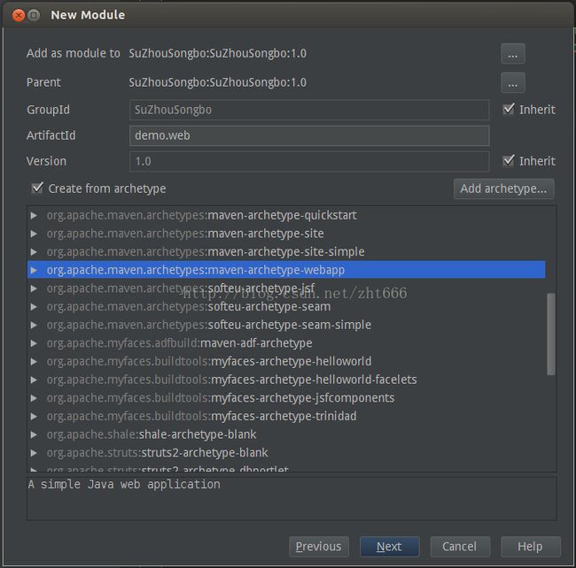Select maven-archetype-quickstart archetype
The height and width of the screenshot is (568, 576).
201,215
